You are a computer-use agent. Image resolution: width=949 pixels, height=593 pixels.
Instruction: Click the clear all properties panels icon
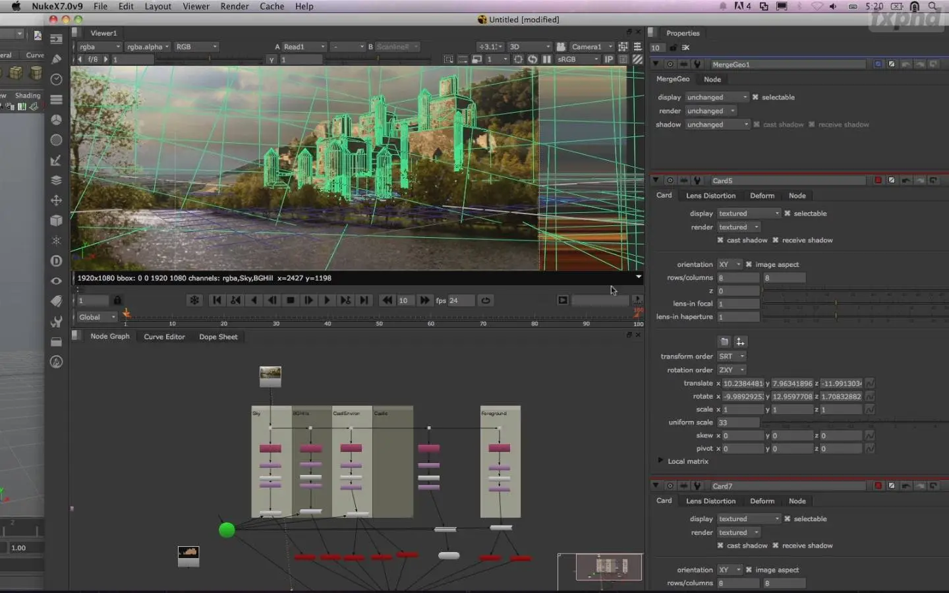pyautogui.click(x=685, y=47)
